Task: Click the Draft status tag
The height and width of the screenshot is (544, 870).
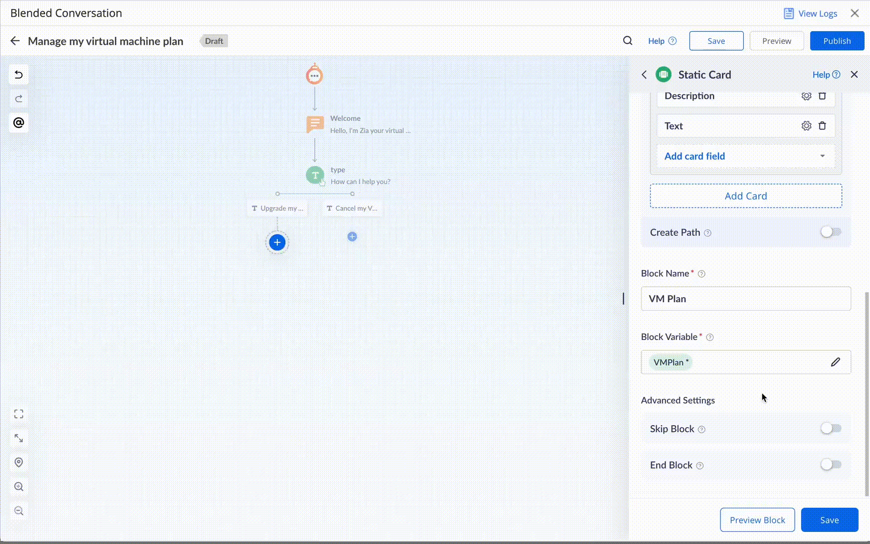Action: [214, 41]
